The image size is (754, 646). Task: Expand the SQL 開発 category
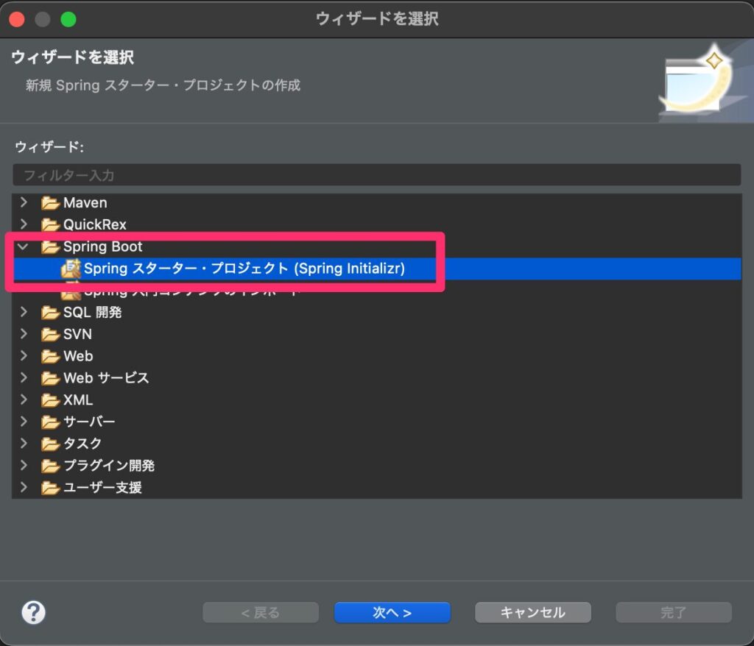[24, 312]
